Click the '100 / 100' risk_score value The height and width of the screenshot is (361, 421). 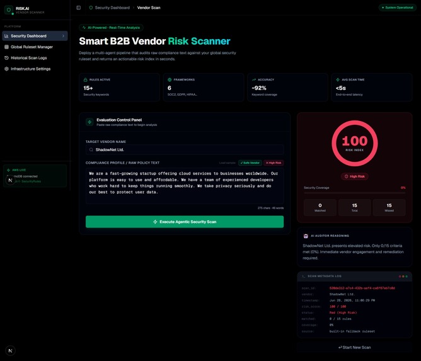coord(338,307)
